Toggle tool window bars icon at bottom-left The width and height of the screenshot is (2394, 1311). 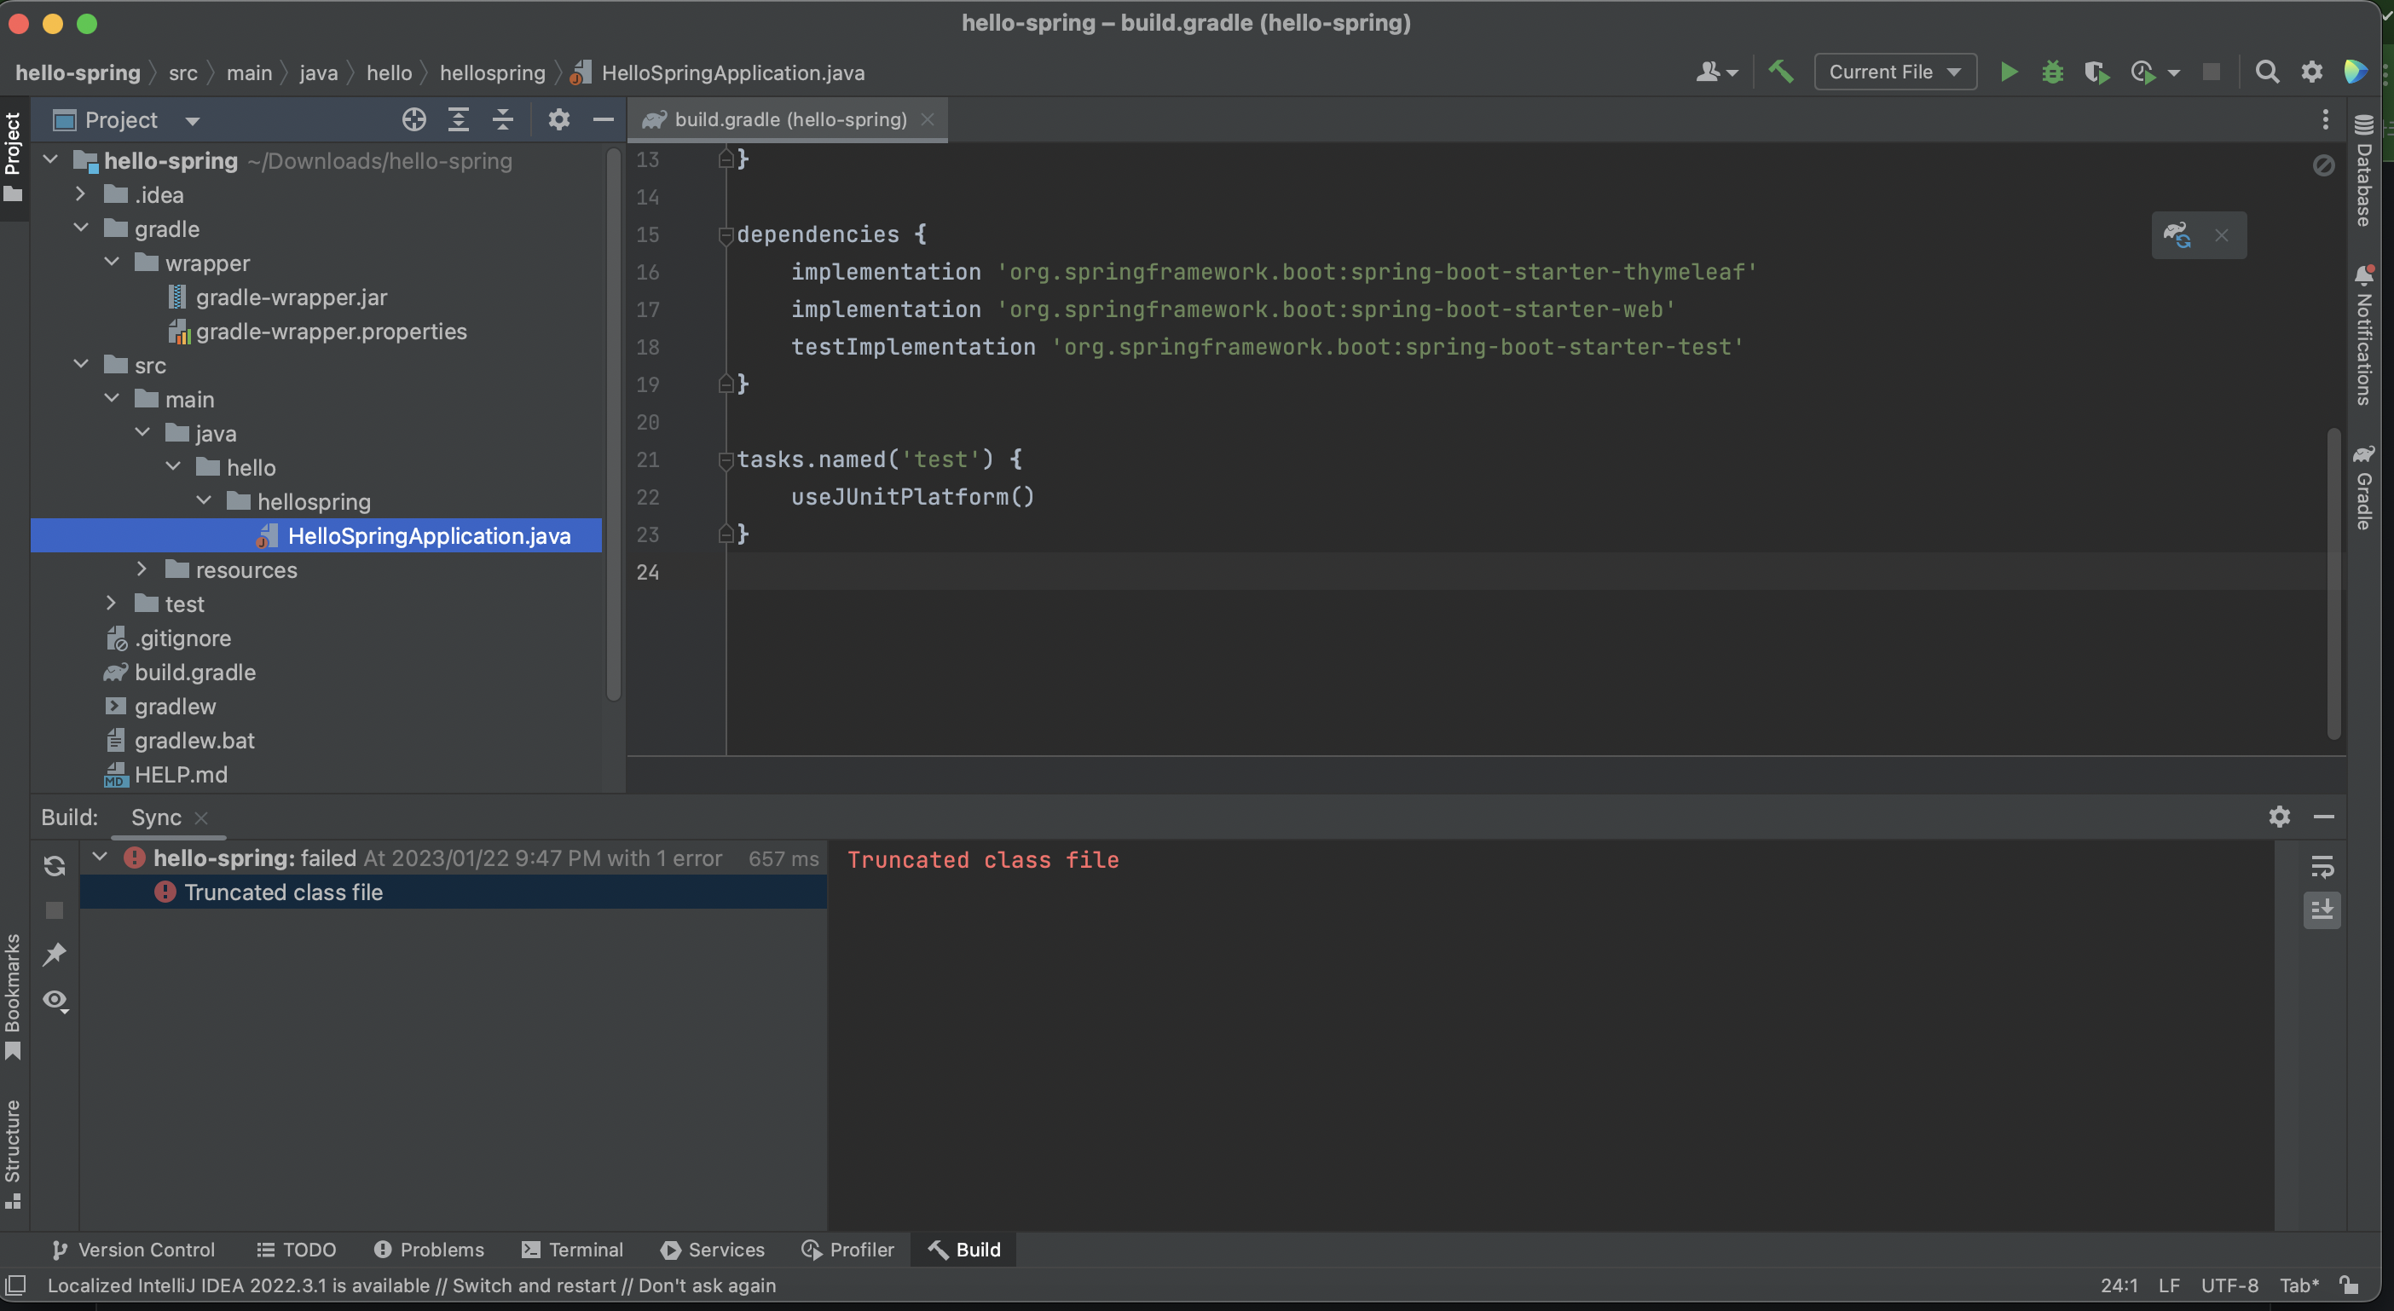tap(16, 1285)
